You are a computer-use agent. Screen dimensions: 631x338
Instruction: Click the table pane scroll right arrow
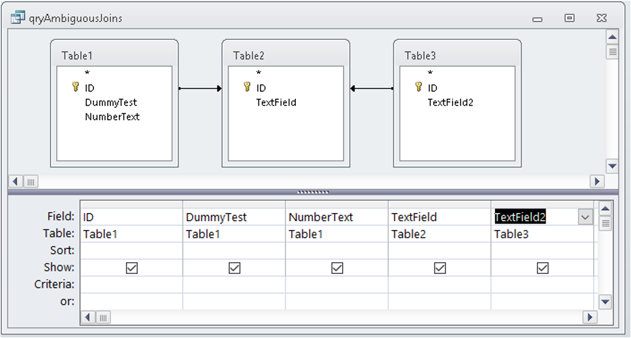coord(597,181)
